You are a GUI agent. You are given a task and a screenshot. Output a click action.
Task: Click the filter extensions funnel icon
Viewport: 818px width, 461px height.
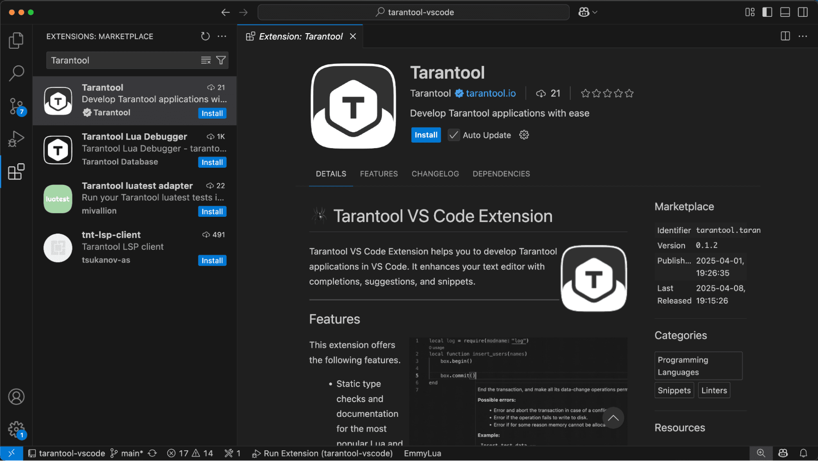pos(221,61)
